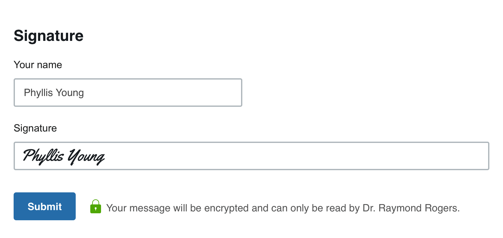Click the cursive word Phyllis in signature
Viewport: 503px width, 238px height.
43,156
